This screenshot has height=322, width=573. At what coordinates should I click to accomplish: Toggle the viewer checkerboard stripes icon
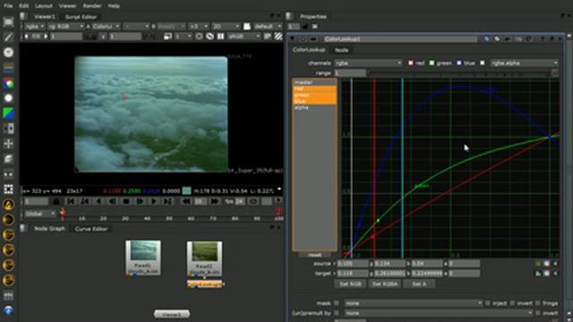(x=278, y=37)
